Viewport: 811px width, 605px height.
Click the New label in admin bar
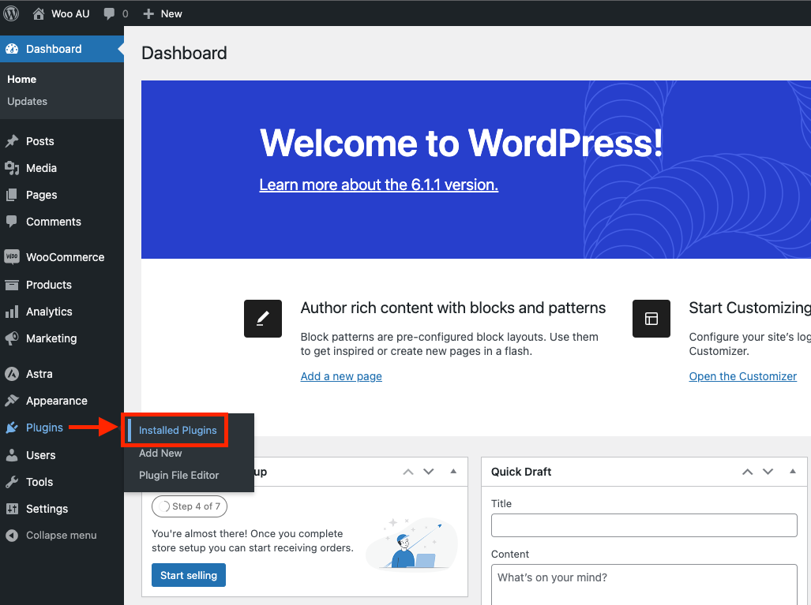(x=171, y=14)
